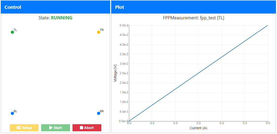The image size is (277, 134).
Task: Click the Voltage (V) axis label
Action: (x=115, y=73)
